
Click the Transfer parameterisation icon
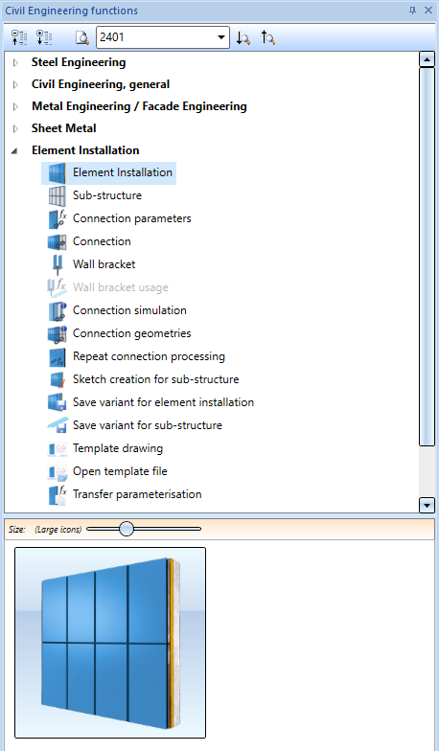(58, 494)
